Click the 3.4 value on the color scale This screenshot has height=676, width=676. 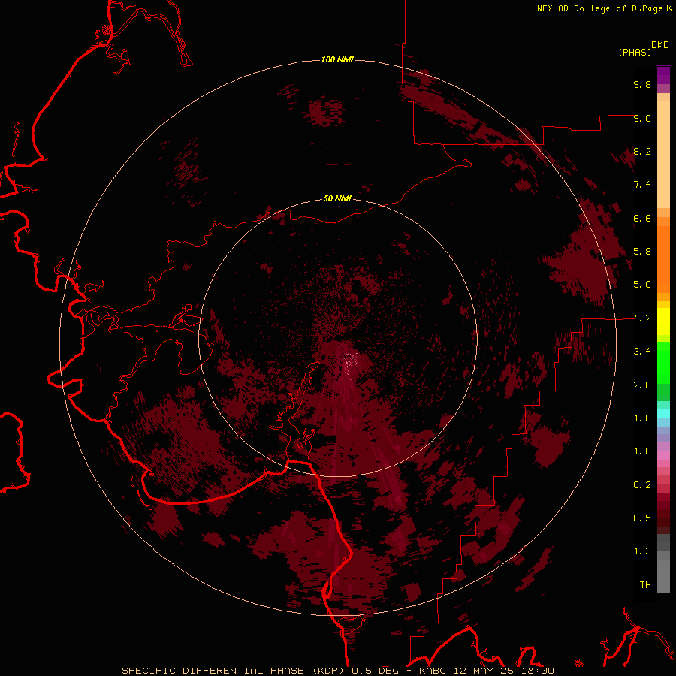tap(642, 352)
